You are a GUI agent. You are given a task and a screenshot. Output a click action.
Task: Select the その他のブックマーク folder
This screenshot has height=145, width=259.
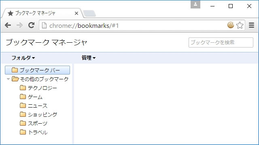40,79
